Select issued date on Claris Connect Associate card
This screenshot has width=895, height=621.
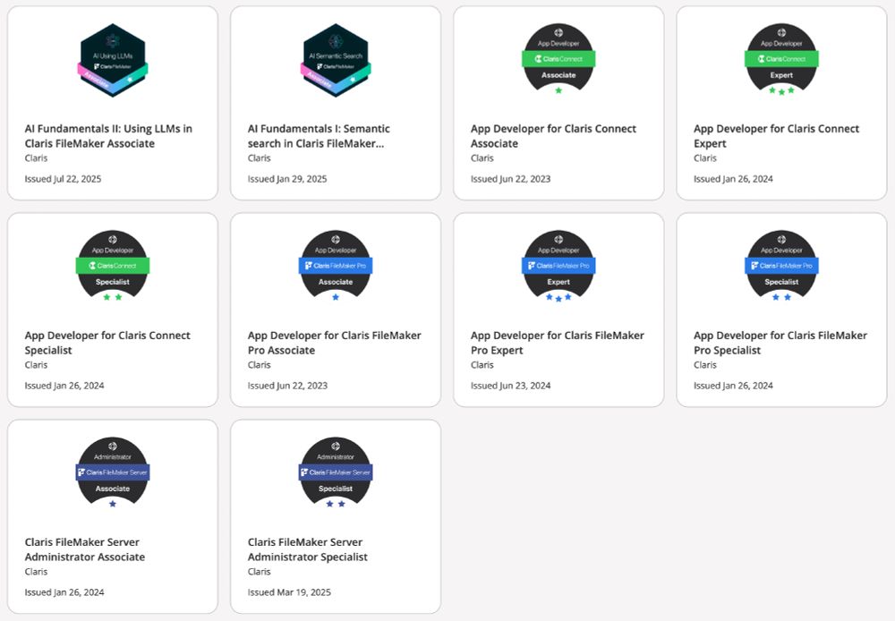pyautogui.click(x=511, y=179)
